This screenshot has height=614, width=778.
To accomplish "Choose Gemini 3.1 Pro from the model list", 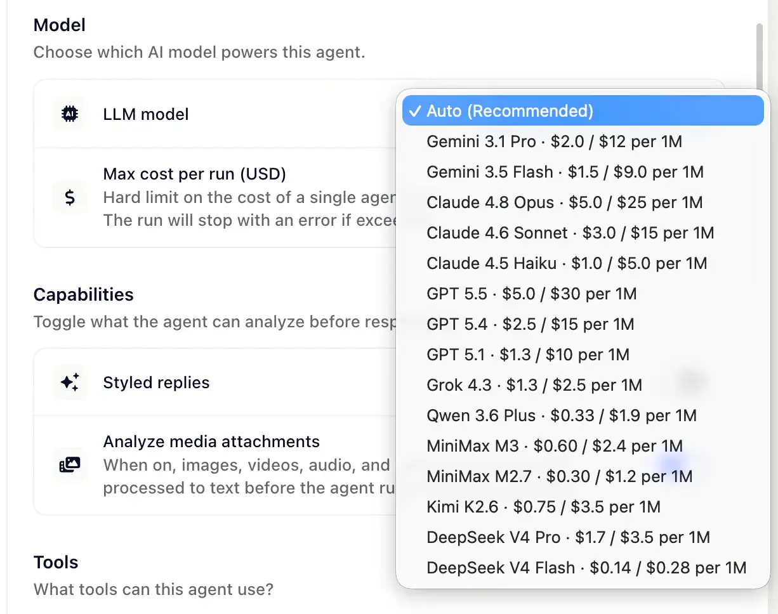I will tap(583, 141).
